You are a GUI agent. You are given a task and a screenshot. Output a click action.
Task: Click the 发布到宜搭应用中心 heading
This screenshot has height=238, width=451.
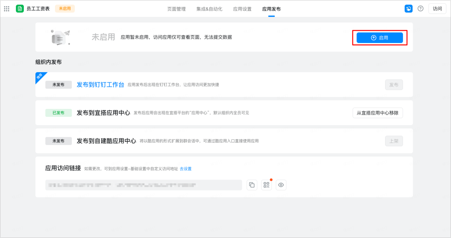coord(103,113)
